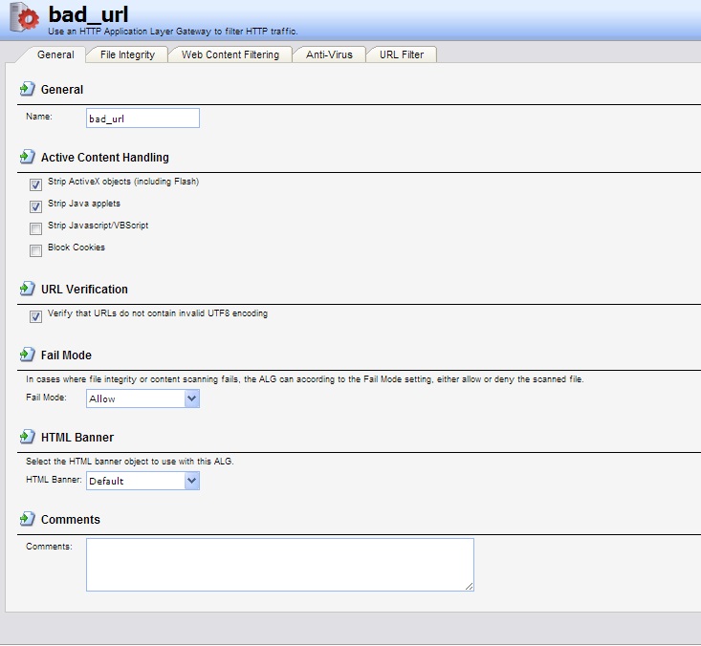Select the URL Filter tab
The width and height of the screenshot is (701, 646).
tap(402, 54)
